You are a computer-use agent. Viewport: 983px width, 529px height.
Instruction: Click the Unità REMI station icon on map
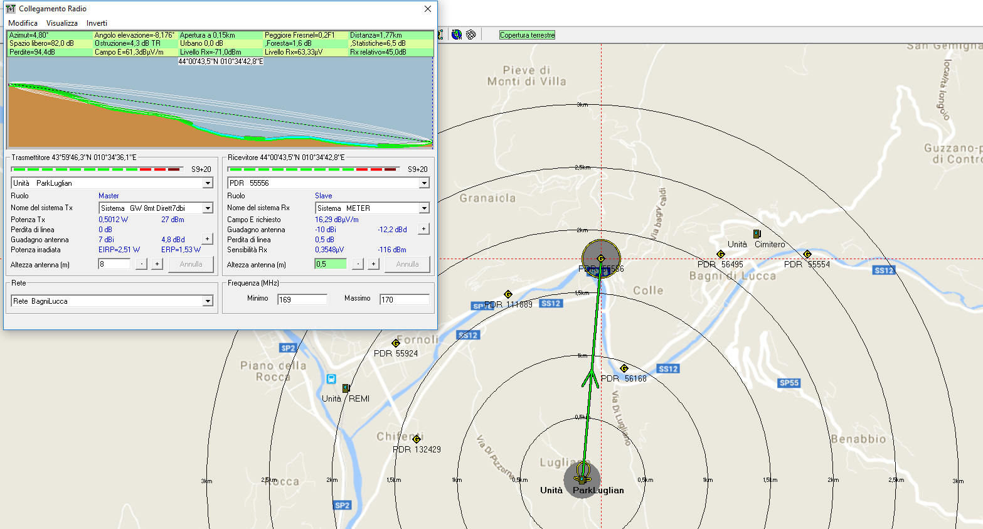346,388
